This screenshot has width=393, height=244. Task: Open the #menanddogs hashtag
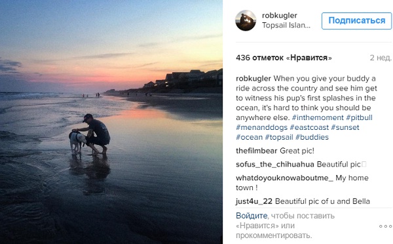click(x=261, y=127)
